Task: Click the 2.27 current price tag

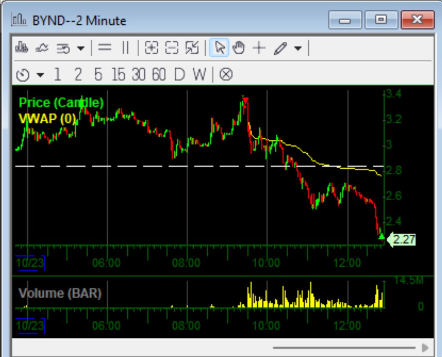Action: (x=402, y=240)
